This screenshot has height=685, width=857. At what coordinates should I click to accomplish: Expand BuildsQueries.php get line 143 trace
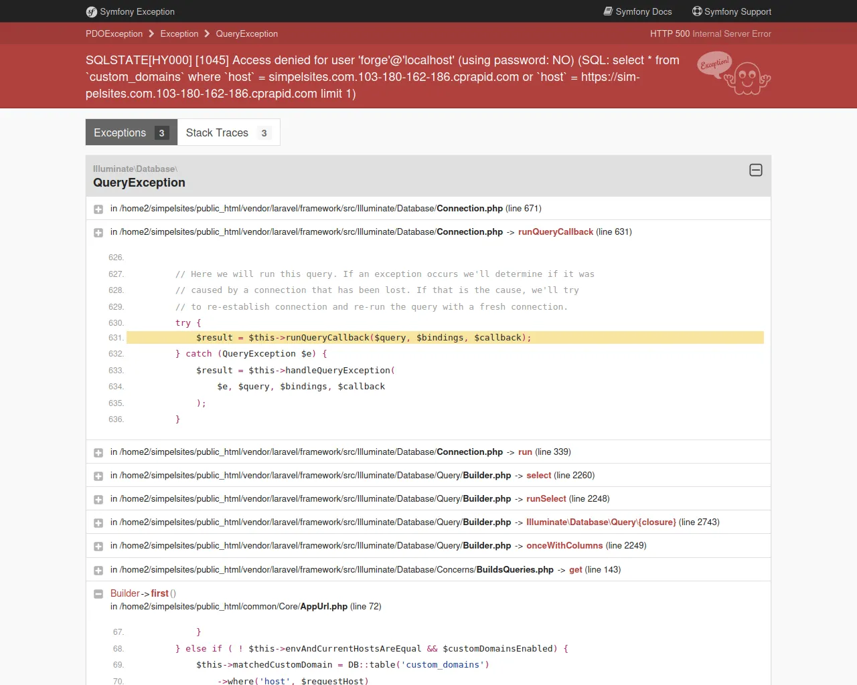click(x=98, y=571)
